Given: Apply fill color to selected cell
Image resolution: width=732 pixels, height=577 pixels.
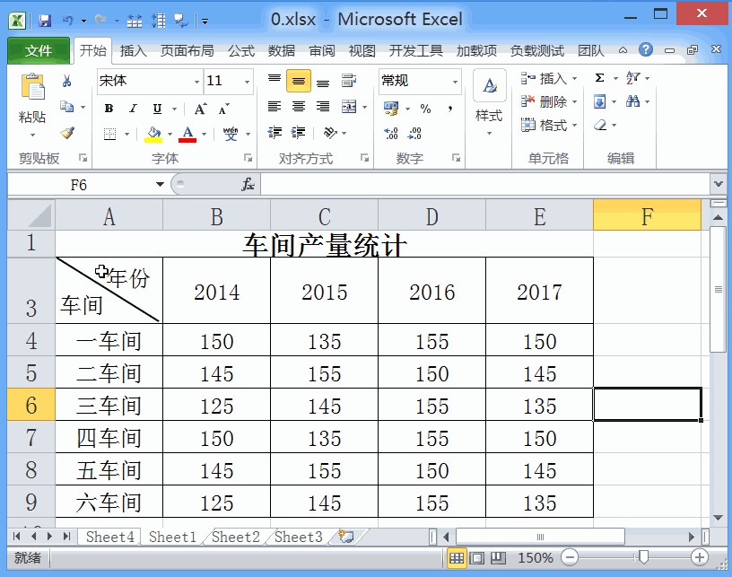Looking at the screenshot, I should [152, 133].
